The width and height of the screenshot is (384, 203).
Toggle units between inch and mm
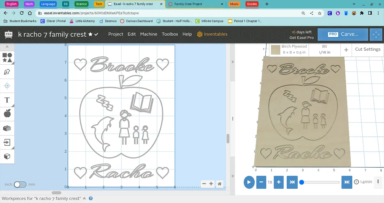pyautogui.click(x=20, y=185)
